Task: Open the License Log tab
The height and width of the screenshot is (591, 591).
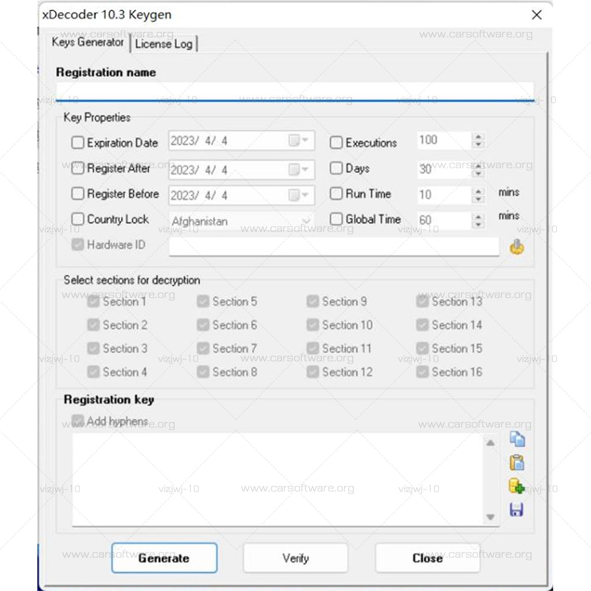Action: (164, 44)
